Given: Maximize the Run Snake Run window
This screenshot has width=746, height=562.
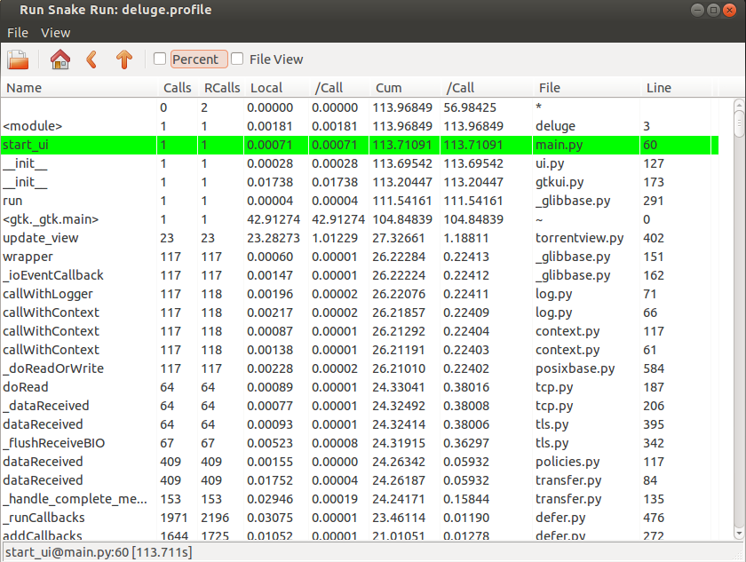Looking at the screenshot, I should 713,10.
